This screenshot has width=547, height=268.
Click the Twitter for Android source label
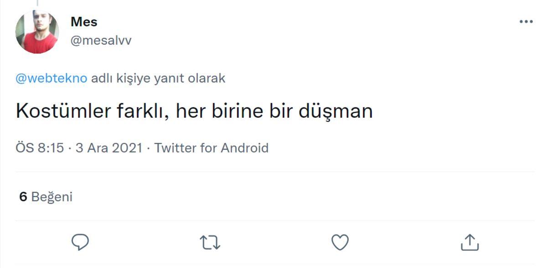(212, 148)
